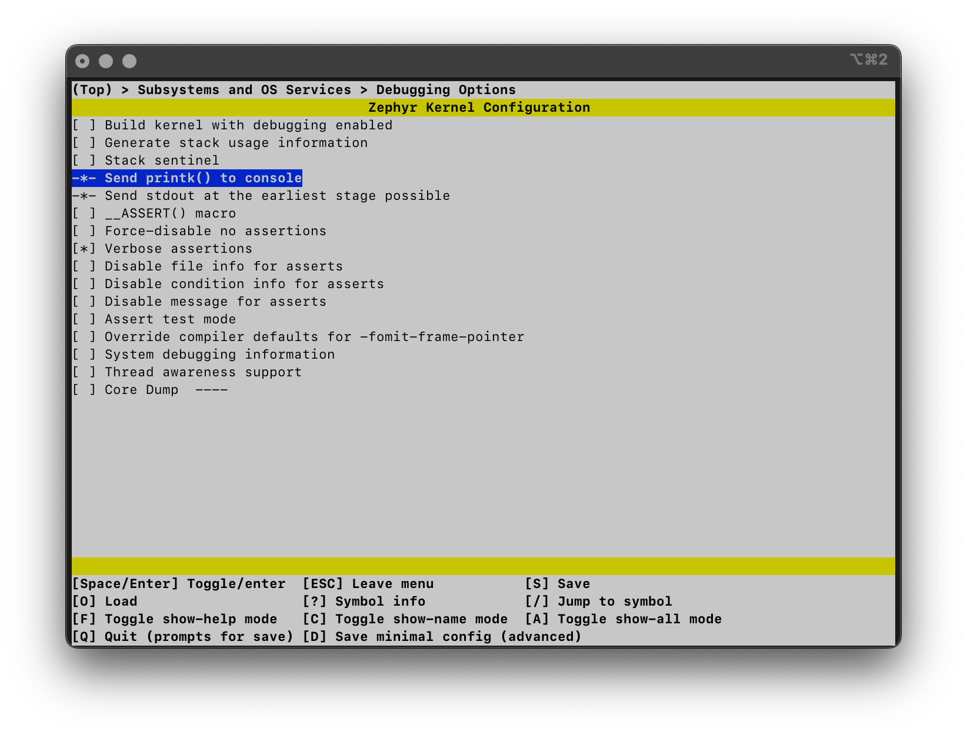The width and height of the screenshot is (967, 735).
Task: Click the [S] Save shortcut label
Action: (557, 584)
